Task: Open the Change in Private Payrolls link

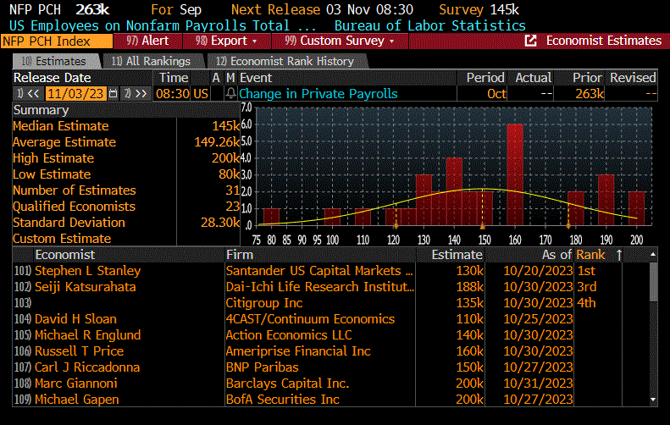Action: [318, 93]
